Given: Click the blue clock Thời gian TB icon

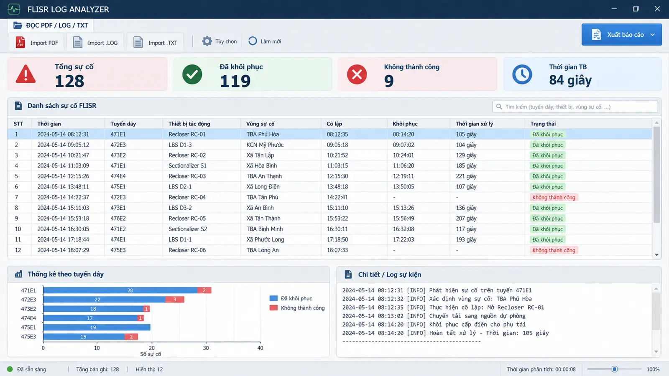Looking at the screenshot, I should (522, 74).
